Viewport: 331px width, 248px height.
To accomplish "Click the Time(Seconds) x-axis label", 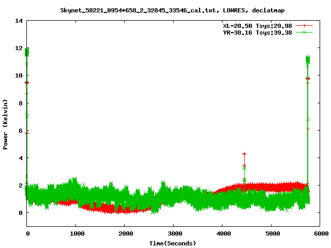I will coord(173,243).
